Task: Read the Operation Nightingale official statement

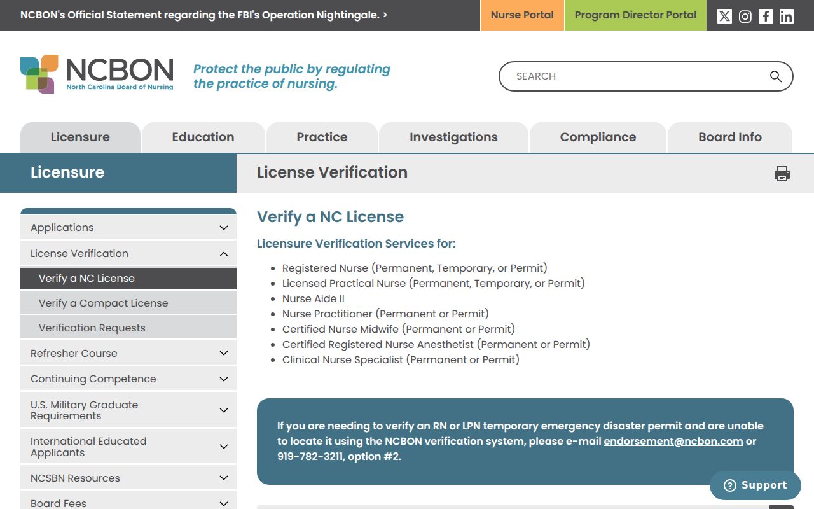Action: click(203, 15)
